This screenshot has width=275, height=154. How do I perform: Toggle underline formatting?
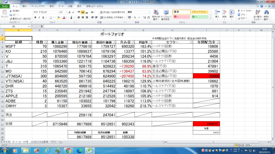pyautogui.click(x=43, y=17)
